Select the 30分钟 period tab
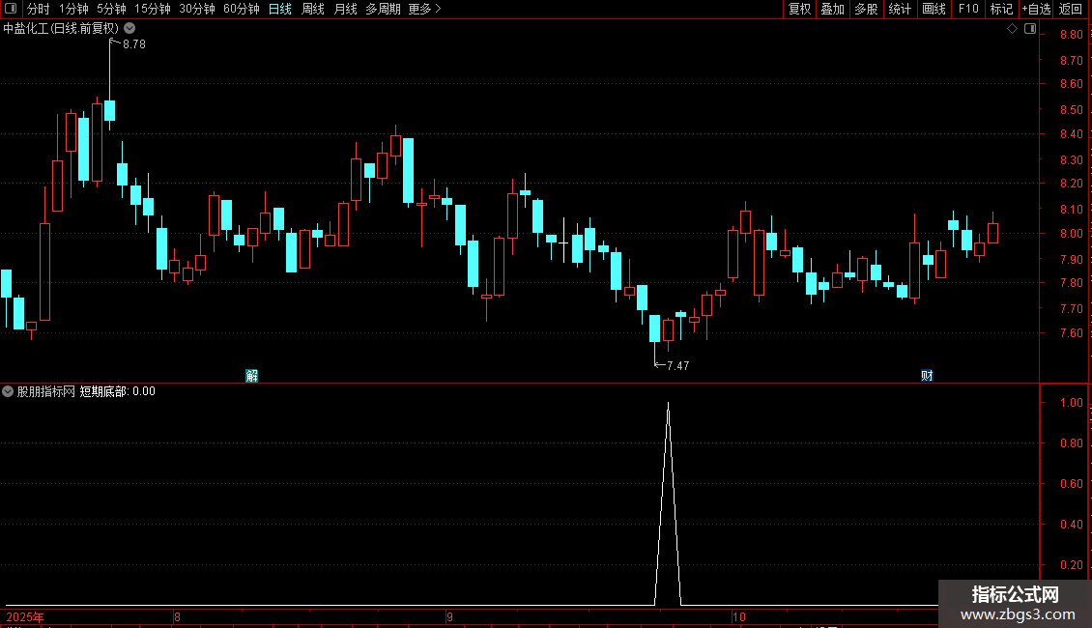This screenshot has width=1092, height=628. (196, 9)
